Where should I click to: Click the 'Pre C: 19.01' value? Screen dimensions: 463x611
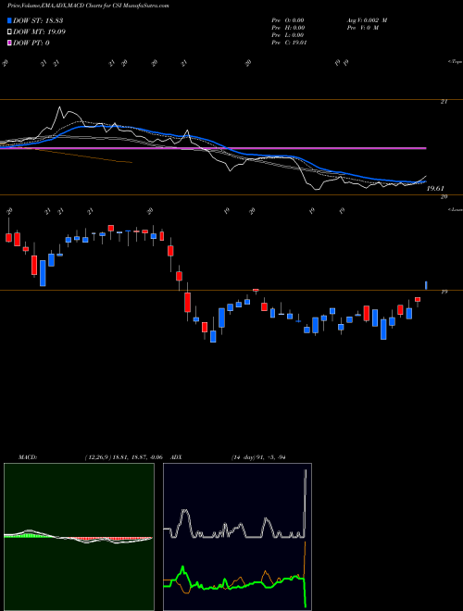(289, 43)
